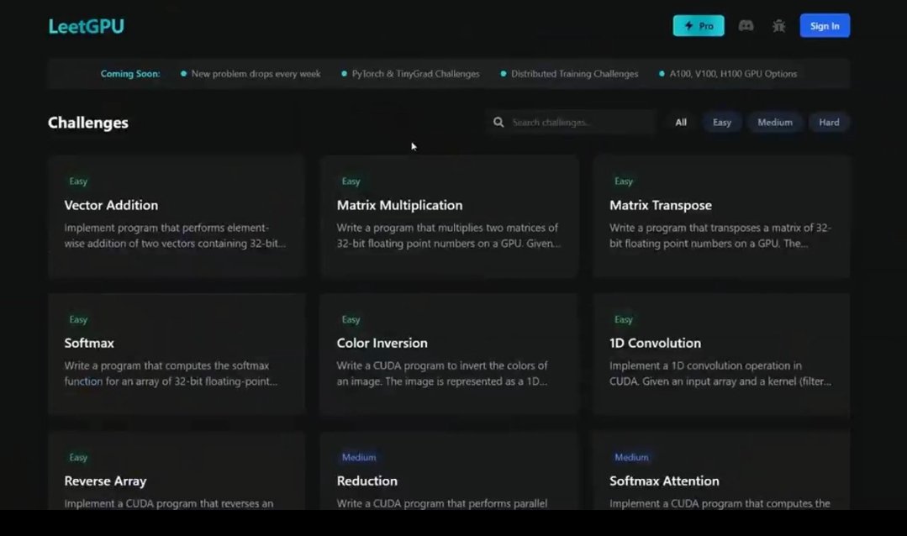The image size is (907, 536).
Task: Click the Easy tag on Vector Addition
Action: tap(78, 181)
